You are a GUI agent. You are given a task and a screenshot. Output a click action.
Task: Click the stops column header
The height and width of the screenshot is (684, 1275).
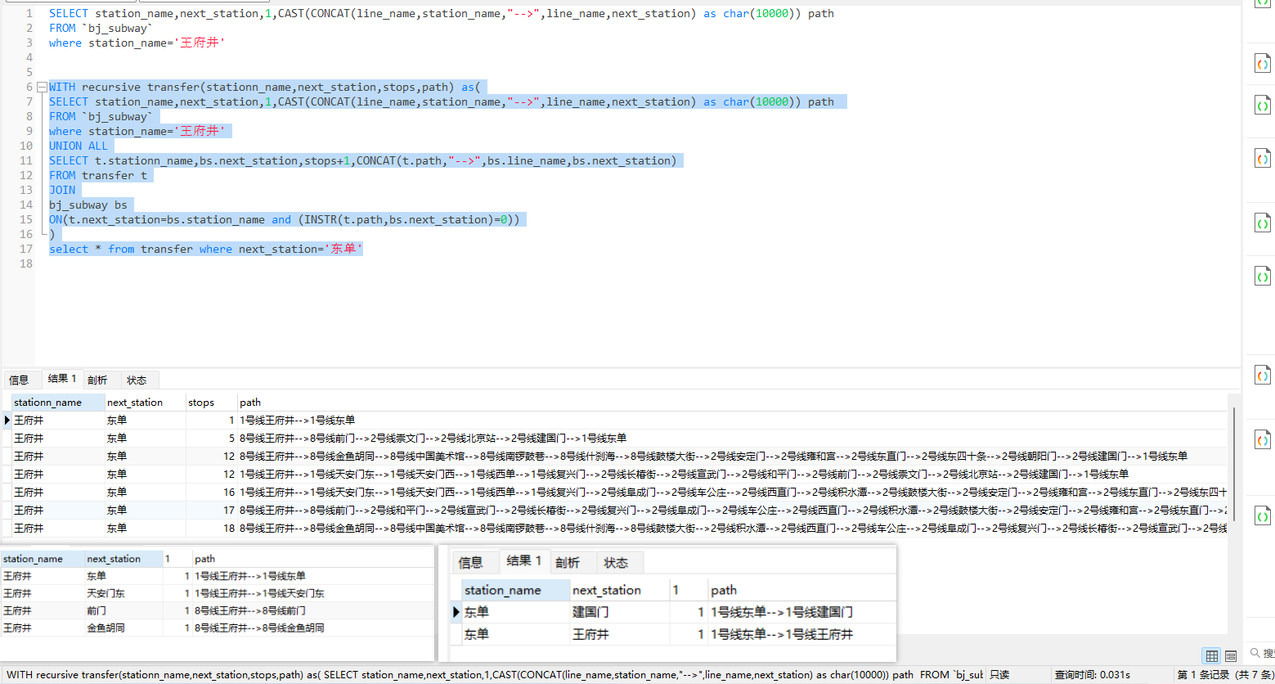pos(212,402)
